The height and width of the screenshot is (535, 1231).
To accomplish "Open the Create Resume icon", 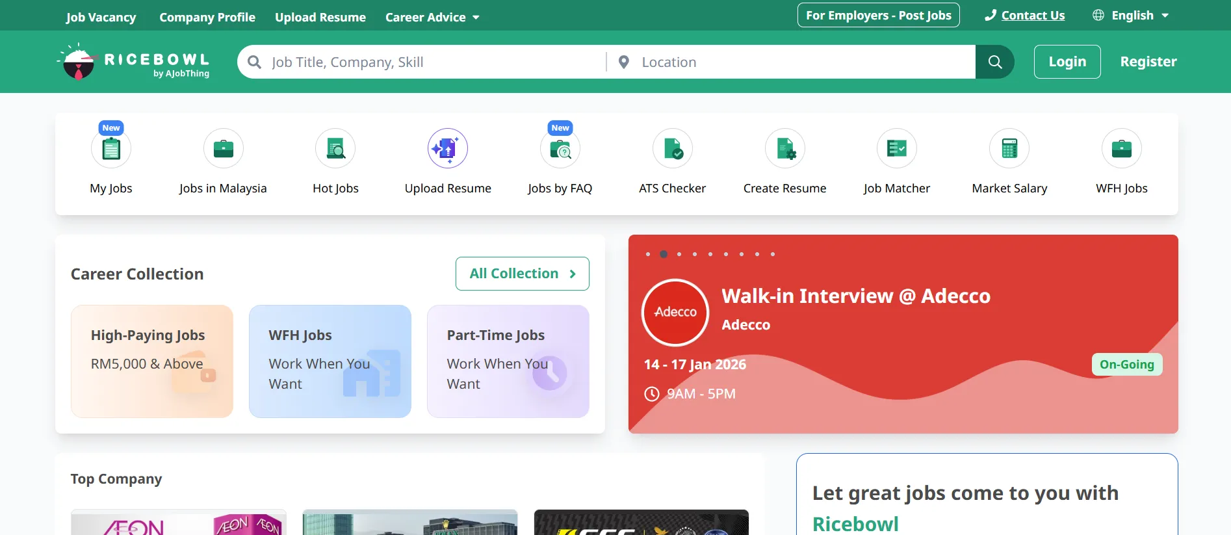I will (784, 149).
